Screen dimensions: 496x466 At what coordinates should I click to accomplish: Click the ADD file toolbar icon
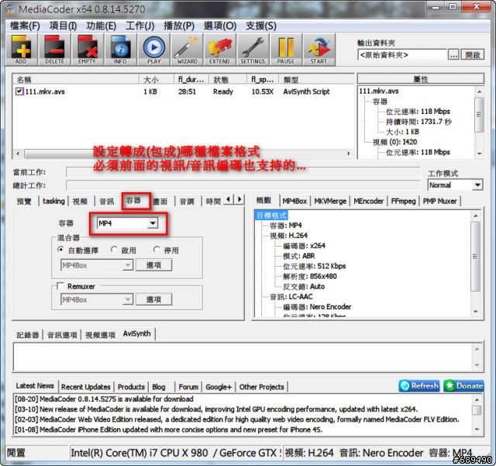click(x=21, y=50)
